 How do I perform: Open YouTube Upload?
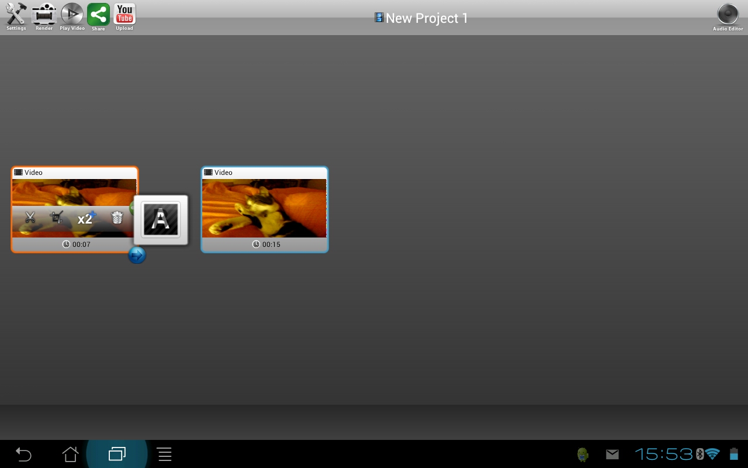124,16
